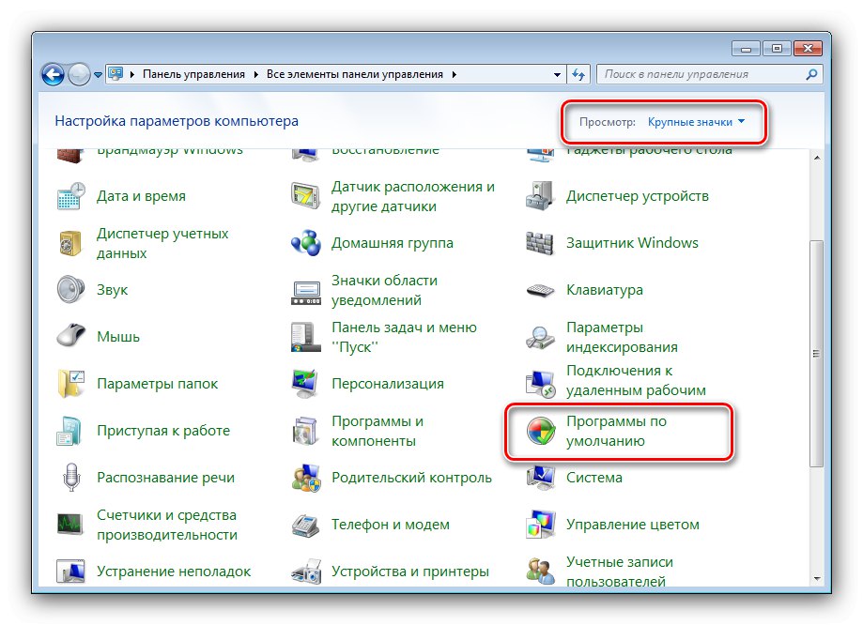Expand arrow after Все элементы панели управления
The height and width of the screenshot is (625, 863).
(x=455, y=74)
